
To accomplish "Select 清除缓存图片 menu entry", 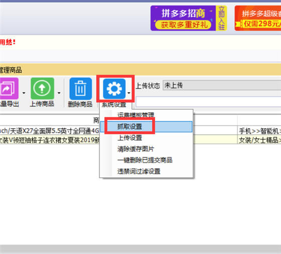I will [x=135, y=149].
